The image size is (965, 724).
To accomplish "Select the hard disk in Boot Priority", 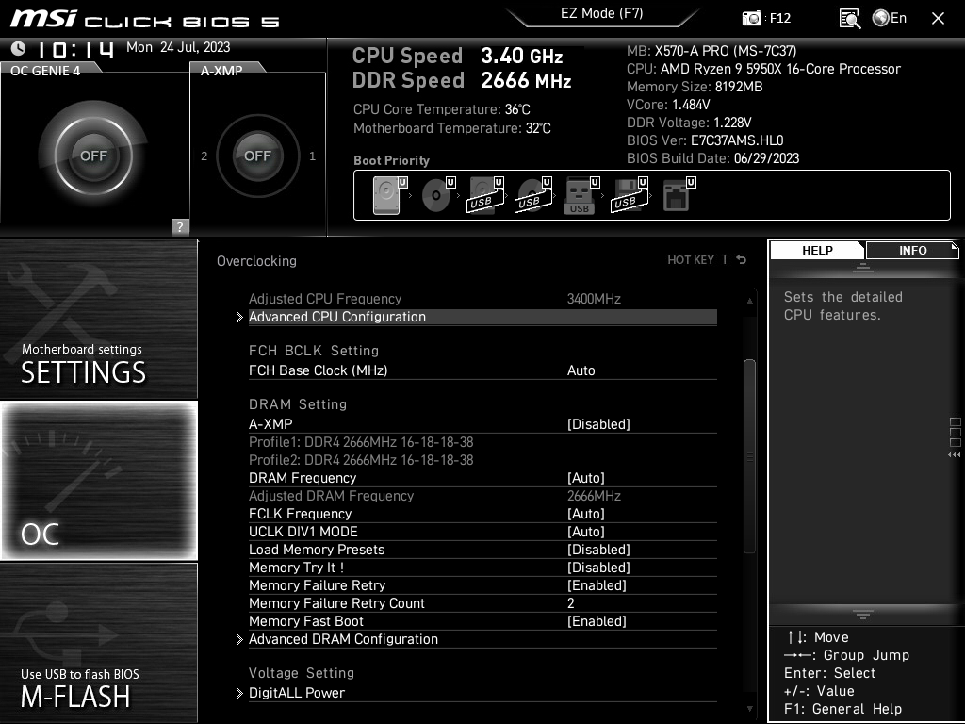I will point(386,194).
